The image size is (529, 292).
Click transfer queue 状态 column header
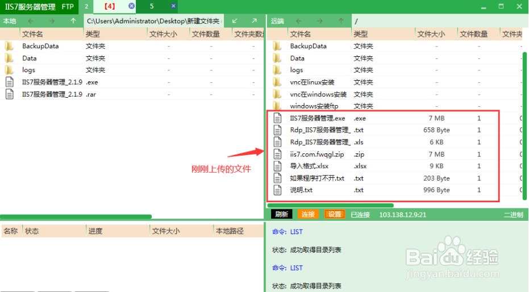(54, 231)
